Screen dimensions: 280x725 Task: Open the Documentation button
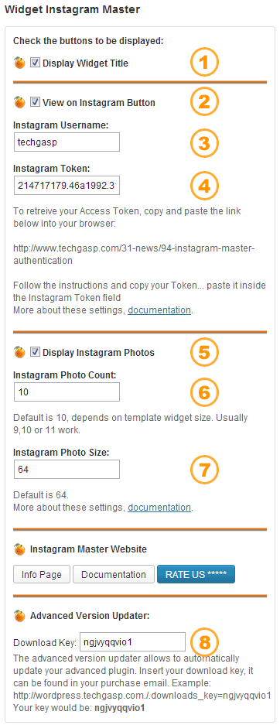[x=113, y=575]
